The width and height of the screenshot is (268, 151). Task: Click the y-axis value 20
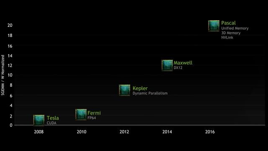10,25
